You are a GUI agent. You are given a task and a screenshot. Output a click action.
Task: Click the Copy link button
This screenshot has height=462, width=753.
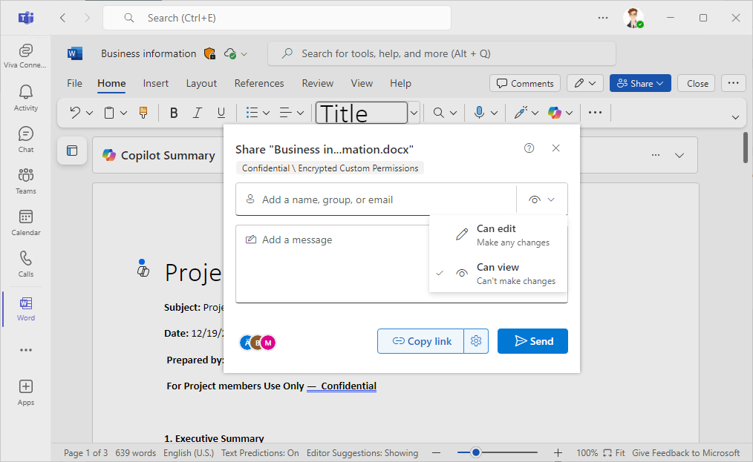tap(421, 341)
